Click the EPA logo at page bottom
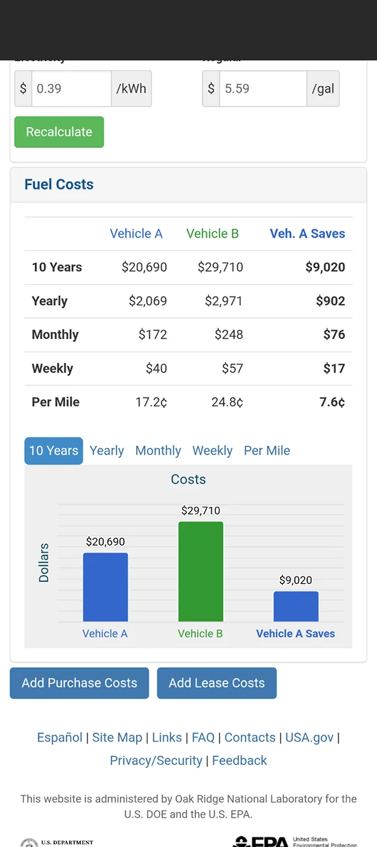The image size is (377, 847). click(260, 842)
